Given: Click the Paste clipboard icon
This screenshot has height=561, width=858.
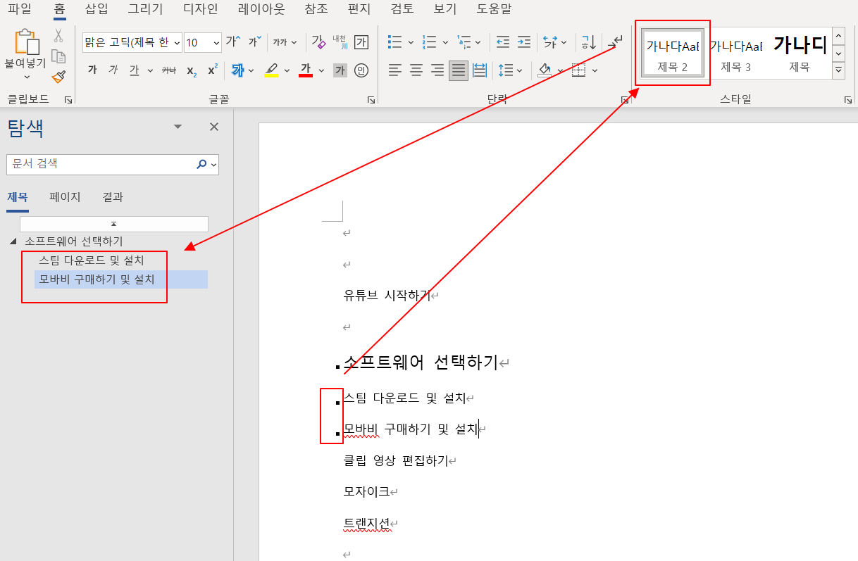Looking at the screenshot, I should pyautogui.click(x=27, y=42).
